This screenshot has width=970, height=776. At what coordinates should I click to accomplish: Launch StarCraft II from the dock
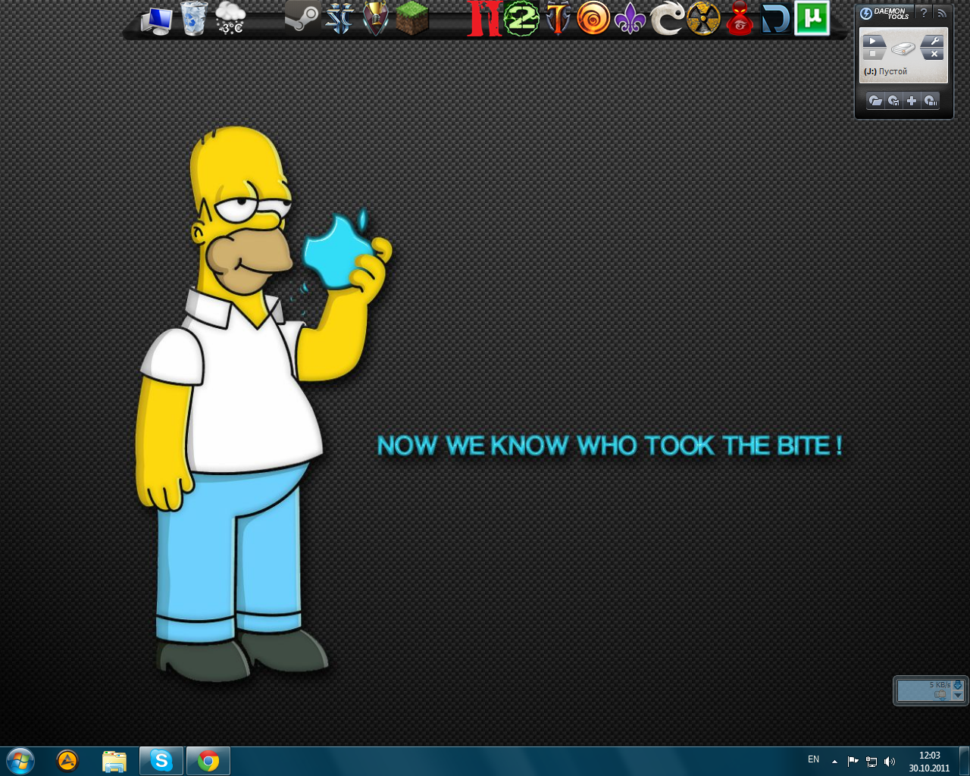(339, 19)
